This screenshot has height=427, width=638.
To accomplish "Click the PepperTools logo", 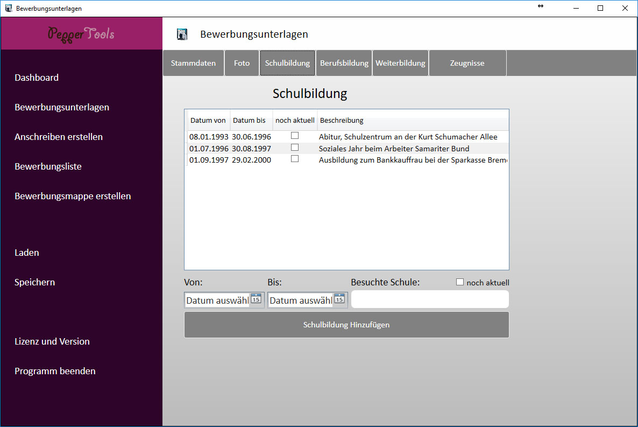I will [x=81, y=34].
